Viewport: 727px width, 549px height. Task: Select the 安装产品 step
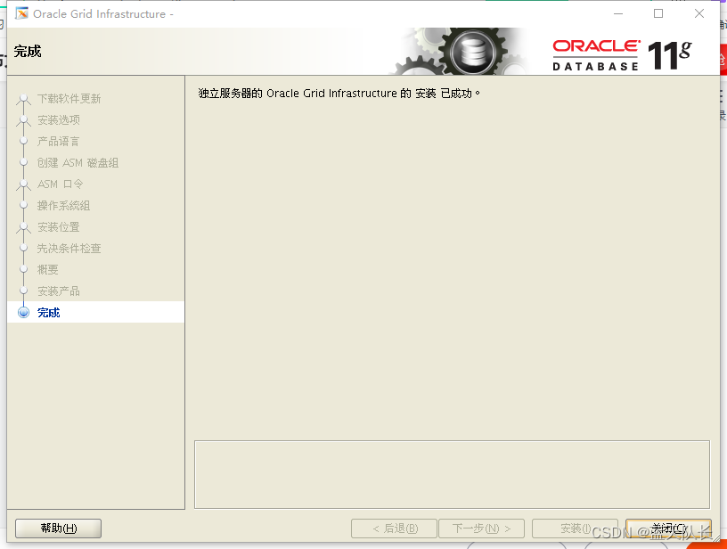coord(59,291)
